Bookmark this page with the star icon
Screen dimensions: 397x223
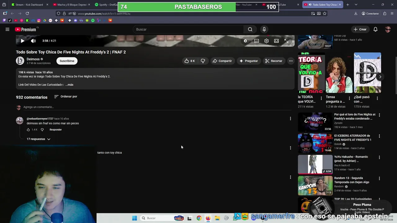(x=325, y=14)
